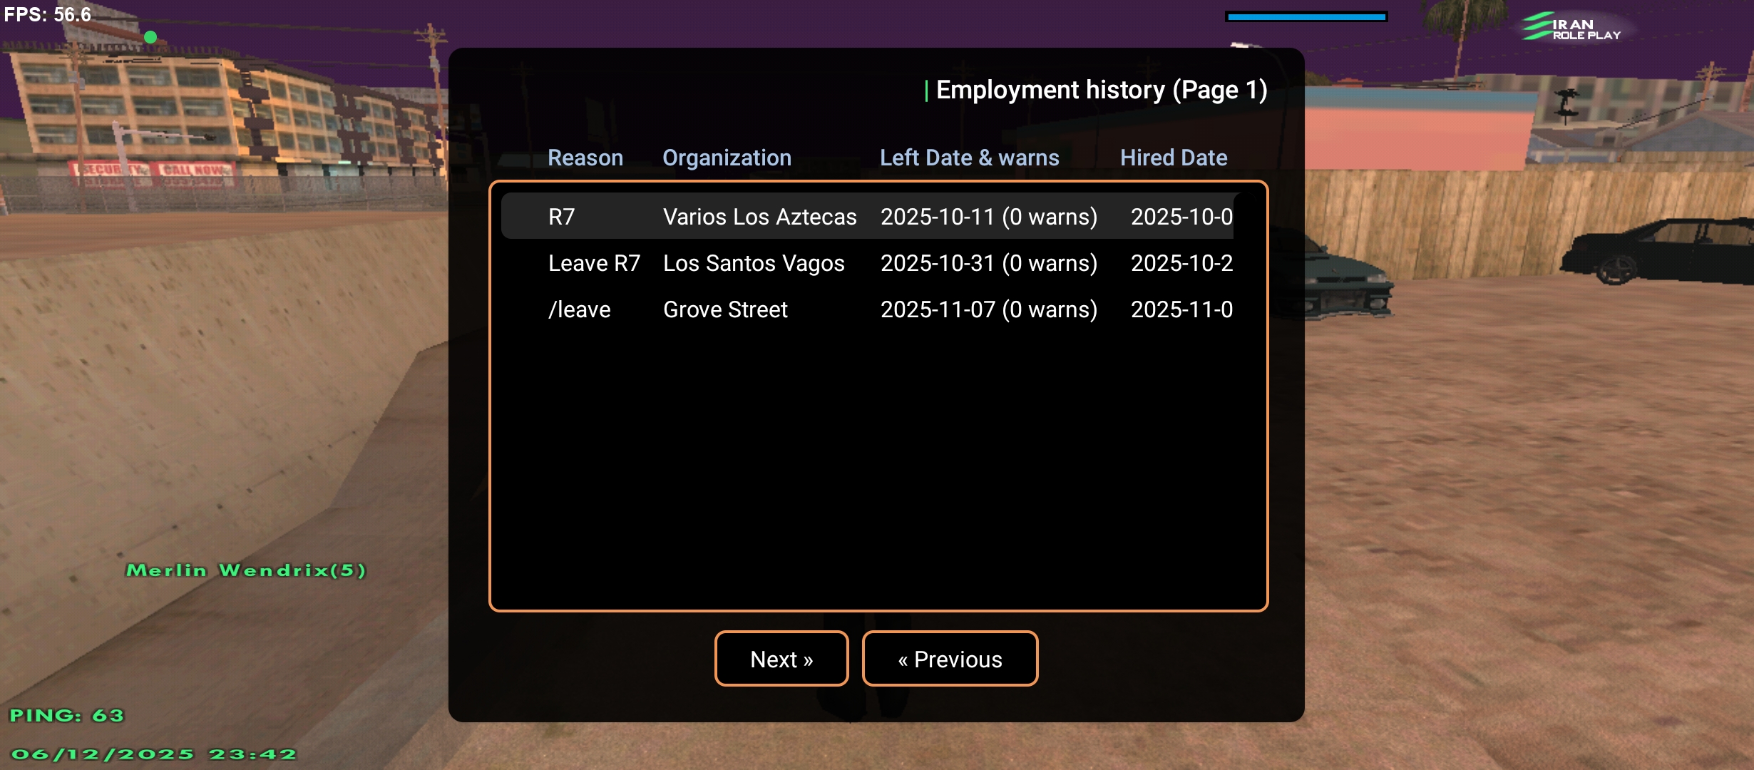Select the Varios Los Aztecas row
Screen dimensions: 1754x770
coord(759,217)
